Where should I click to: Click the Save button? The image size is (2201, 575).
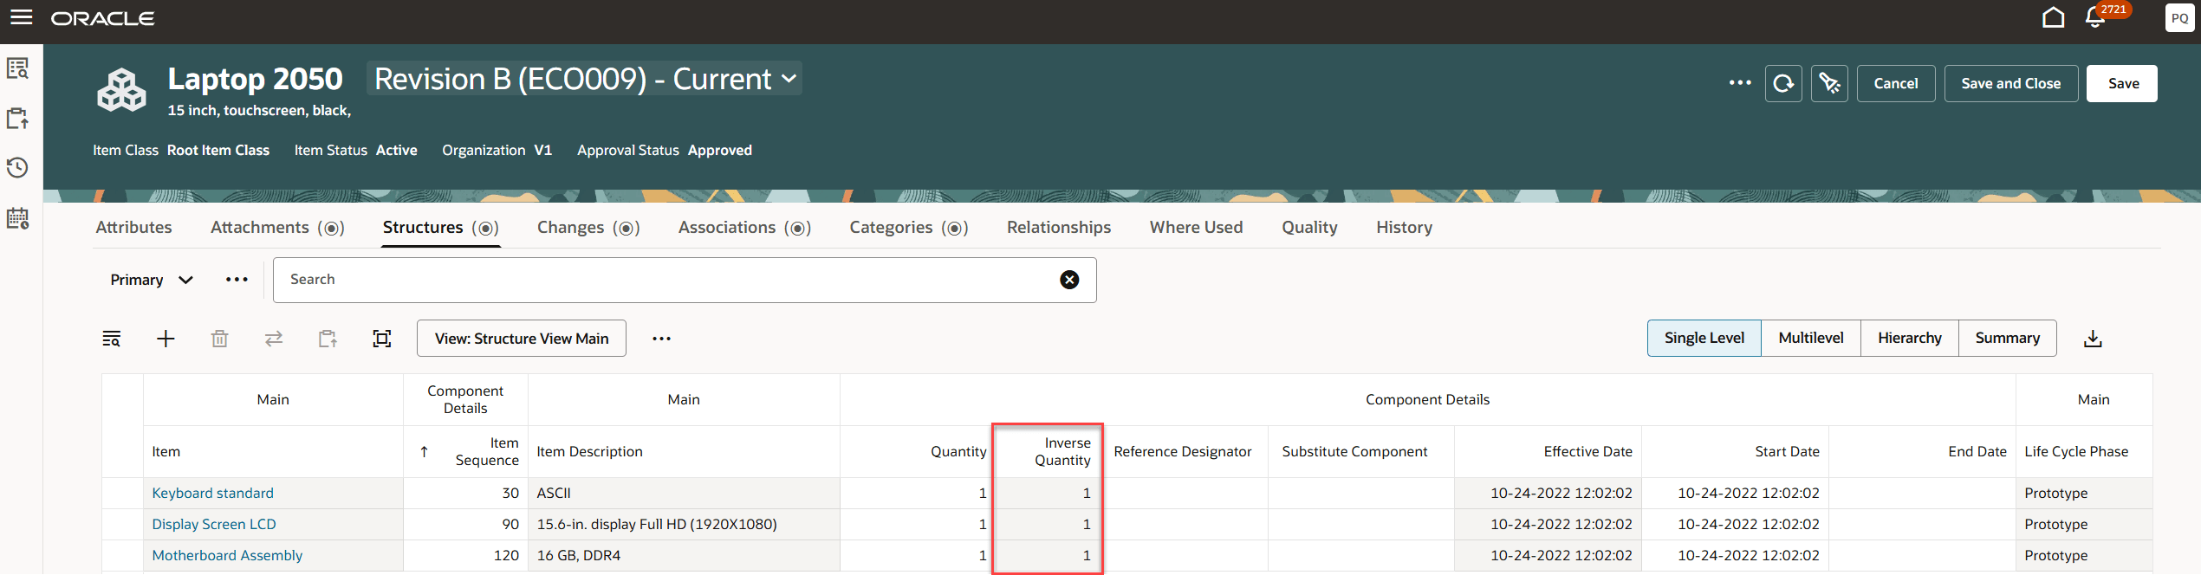2123,83
